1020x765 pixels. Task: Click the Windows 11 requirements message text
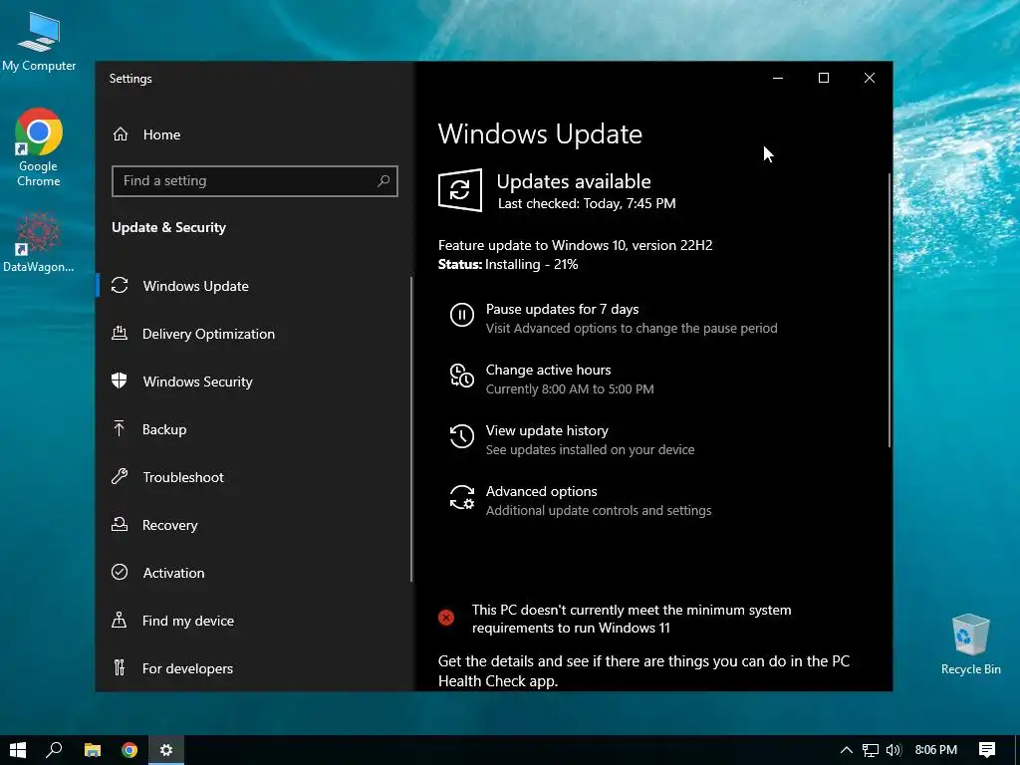point(632,619)
